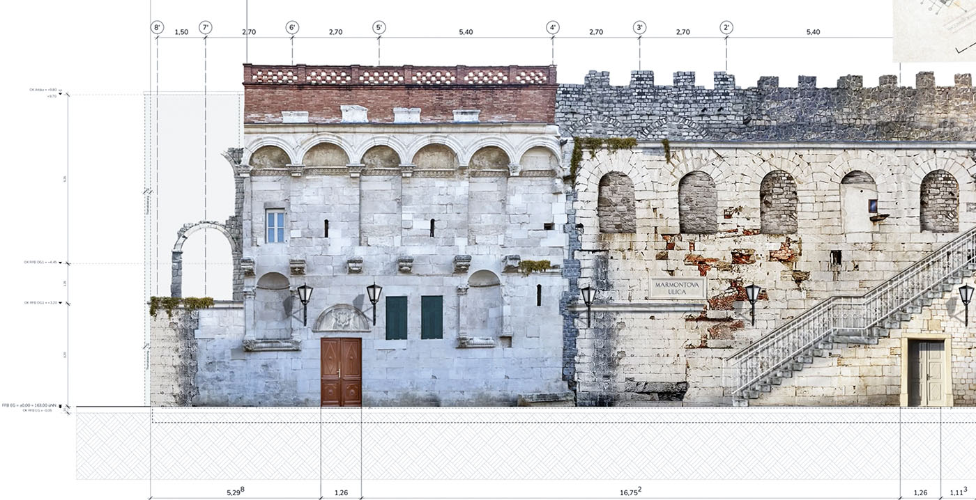
Task: Select the brown wooden double door
Action: click(341, 372)
